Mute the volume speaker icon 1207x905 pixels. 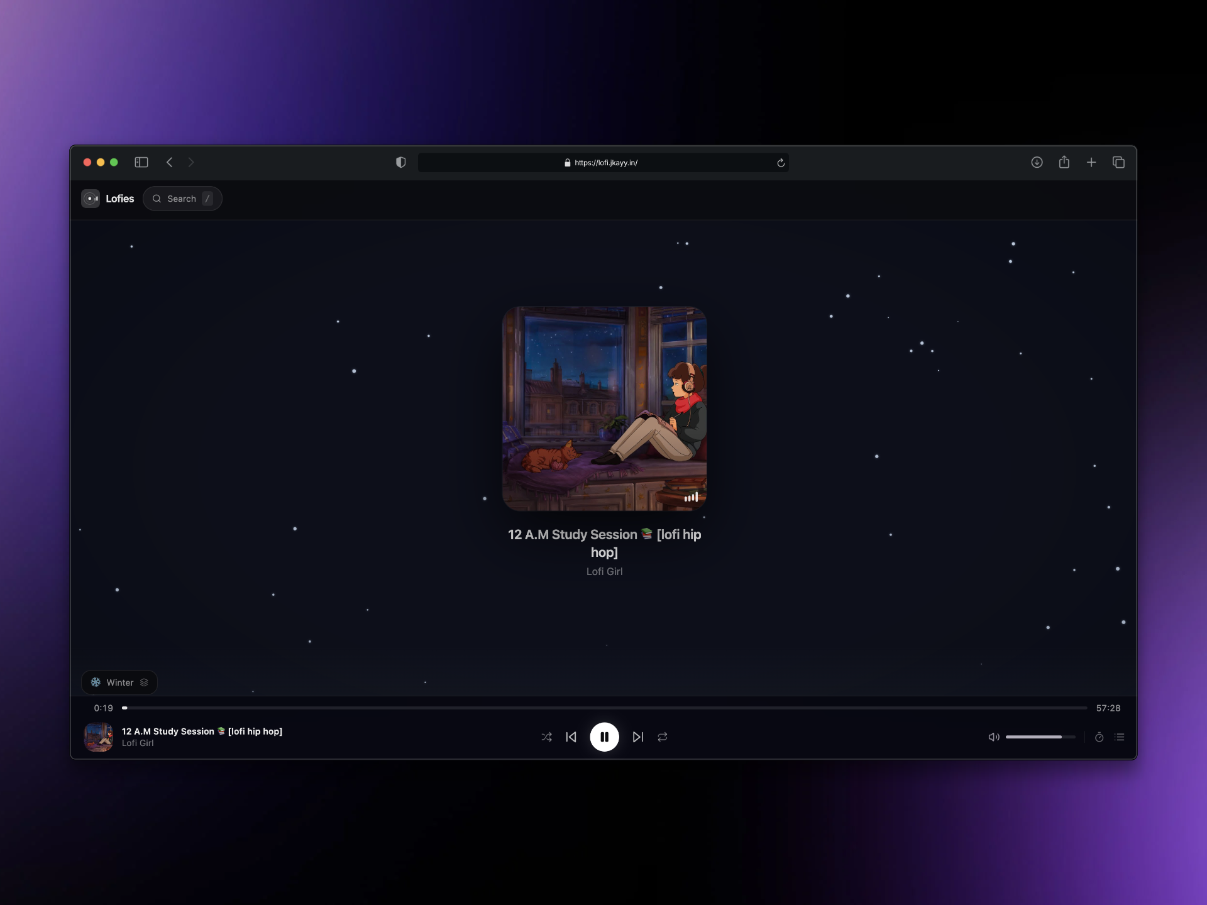click(993, 737)
